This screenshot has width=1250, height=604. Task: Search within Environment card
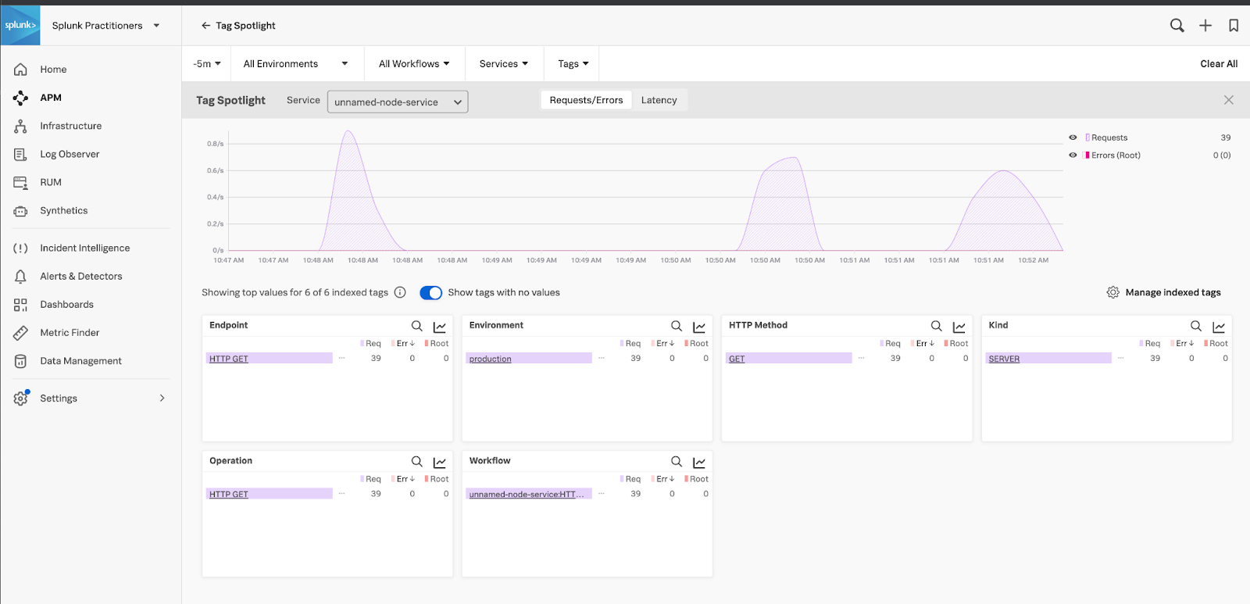point(677,326)
